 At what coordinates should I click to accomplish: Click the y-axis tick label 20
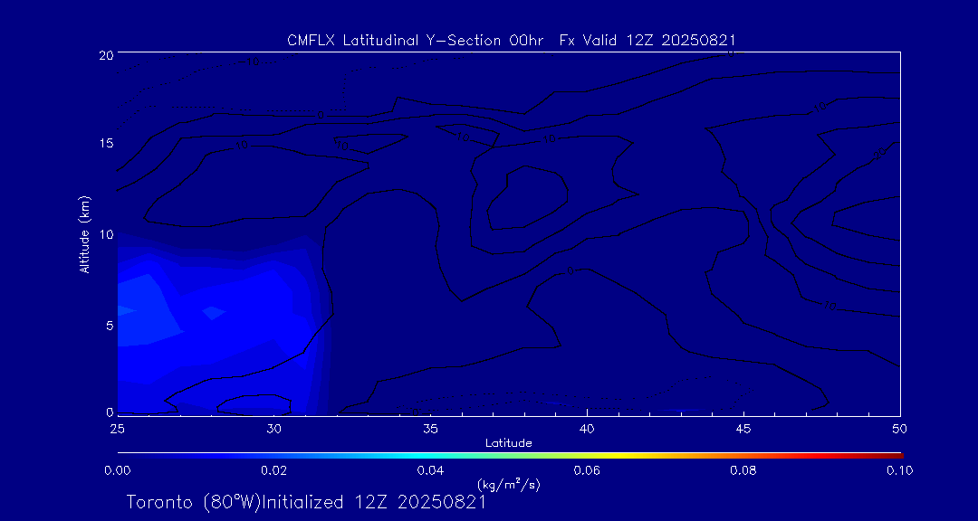[x=105, y=54]
